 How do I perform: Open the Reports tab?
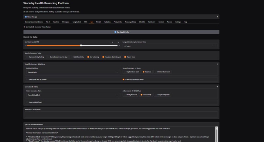(x=169, y=22)
